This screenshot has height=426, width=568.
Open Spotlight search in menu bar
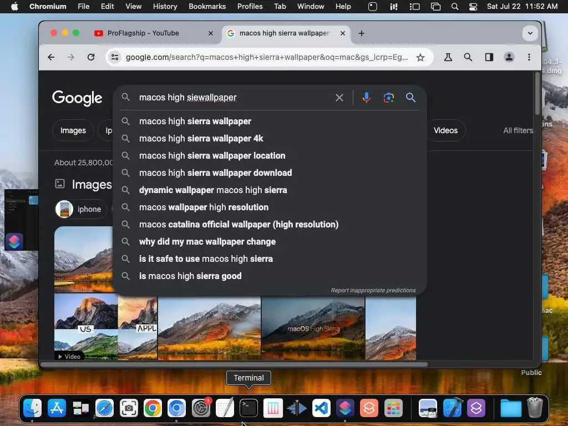click(x=455, y=7)
